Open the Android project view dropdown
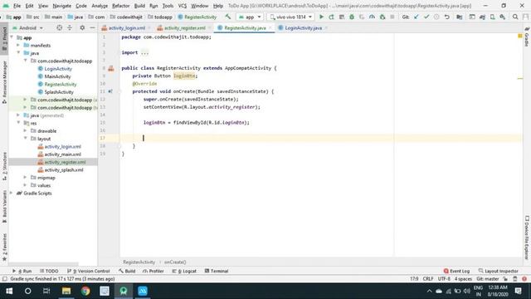Screen dimensions: 531x299 [x=28, y=27]
